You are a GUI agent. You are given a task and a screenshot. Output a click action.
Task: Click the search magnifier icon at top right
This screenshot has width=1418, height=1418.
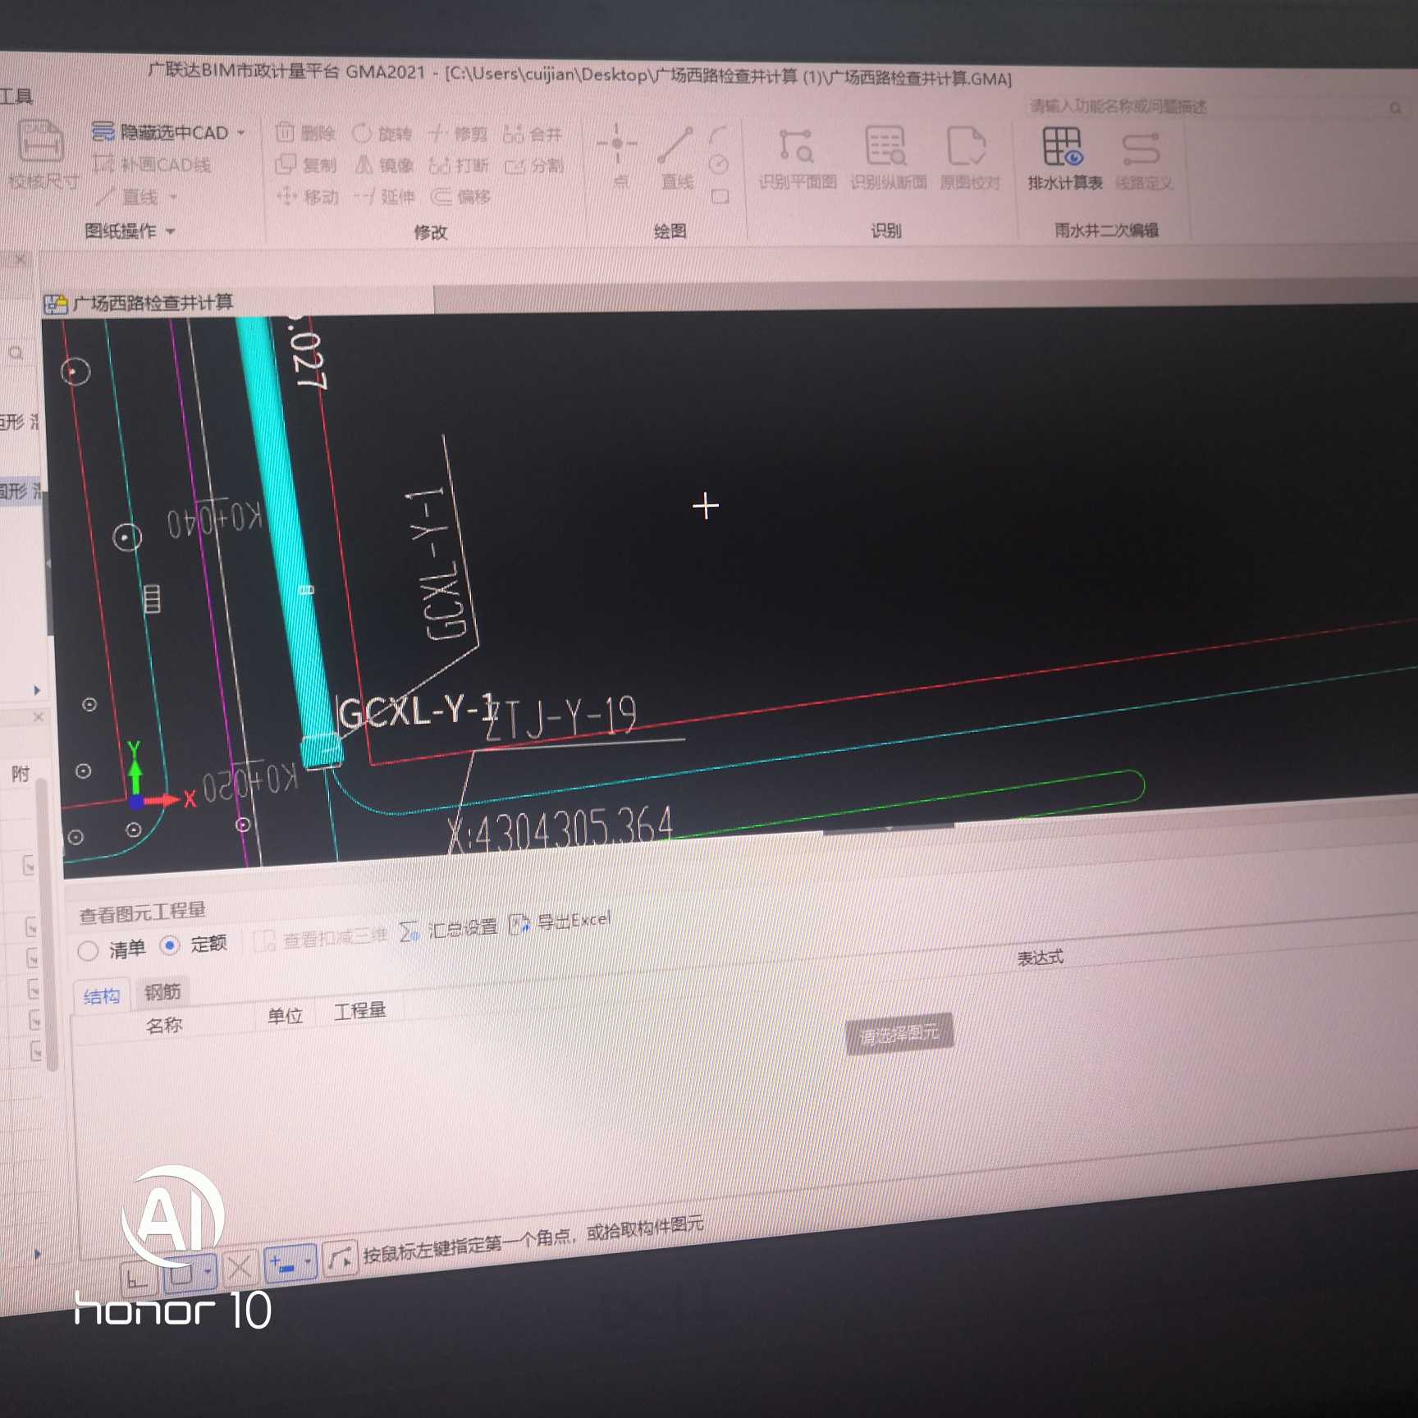click(1395, 108)
